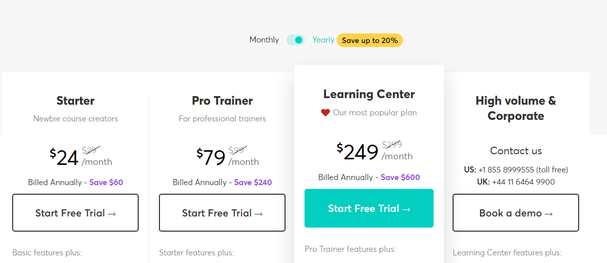Toggle the Monthly/Yearly billing switch
The image size is (607, 263).
[x=295, y=40]
